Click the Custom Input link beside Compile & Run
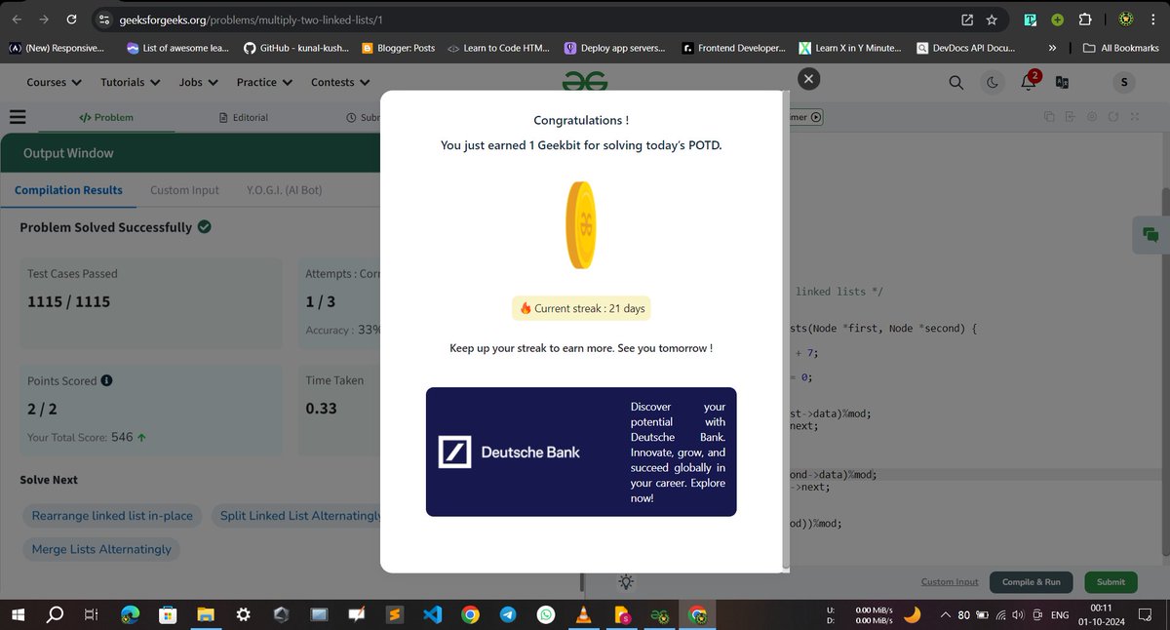Image resolution: width=1170 pixels, height=630 pixels. click(x=950, y=582)
